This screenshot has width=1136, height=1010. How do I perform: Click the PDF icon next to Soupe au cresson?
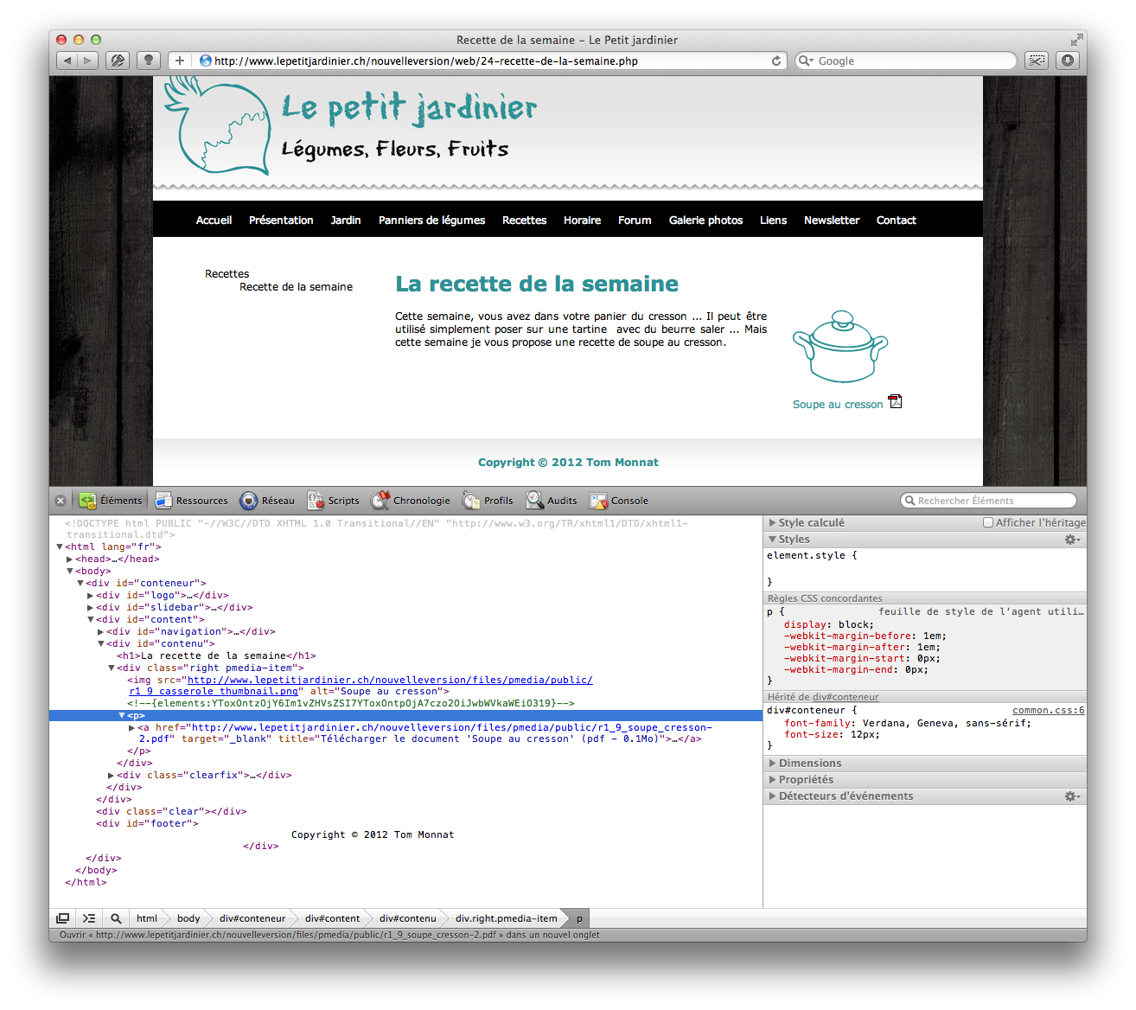tap(895, 401)
